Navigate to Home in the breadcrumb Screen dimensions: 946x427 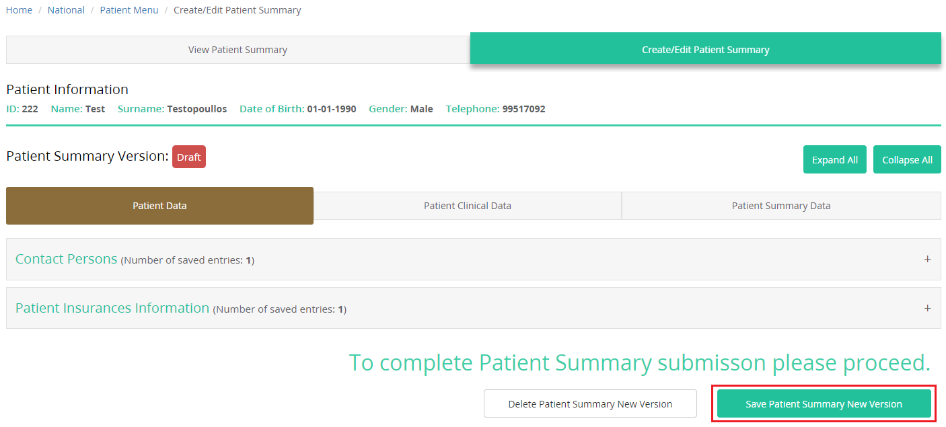(19, 10)
